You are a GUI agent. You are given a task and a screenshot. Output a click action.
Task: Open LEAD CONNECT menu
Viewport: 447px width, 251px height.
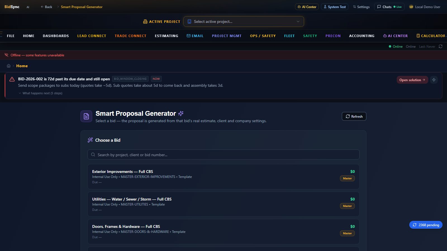[92, 36]
